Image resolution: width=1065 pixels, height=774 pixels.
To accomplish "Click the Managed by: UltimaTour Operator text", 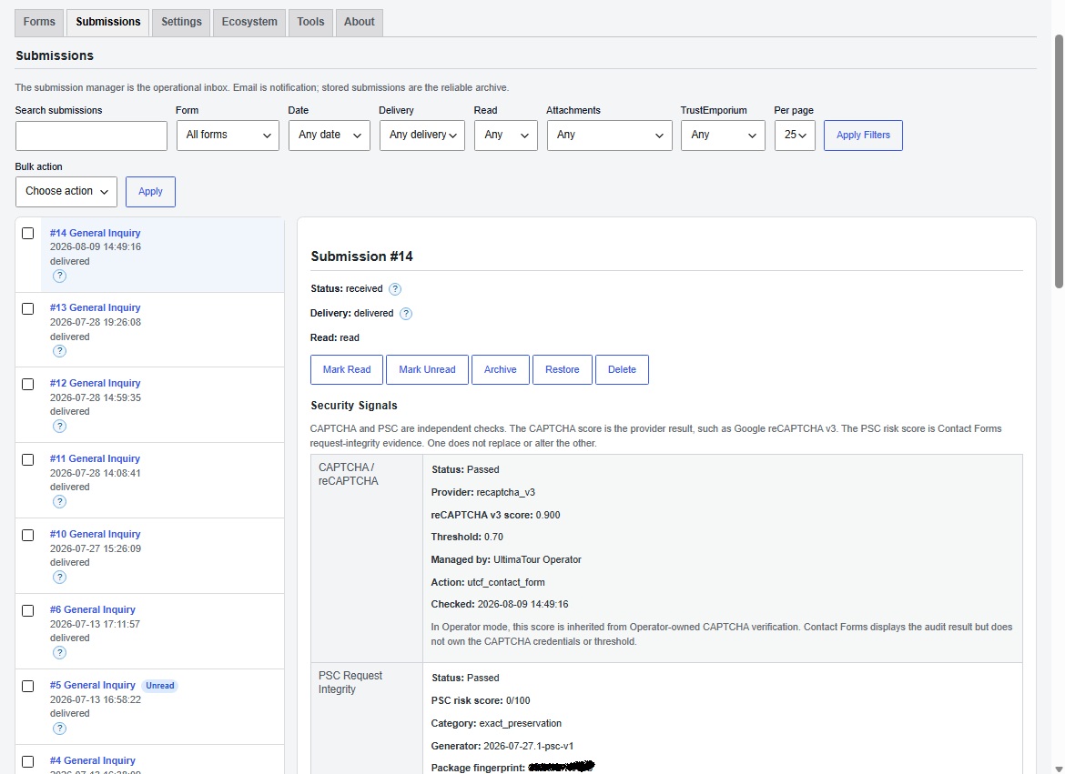I will (506, 560).
